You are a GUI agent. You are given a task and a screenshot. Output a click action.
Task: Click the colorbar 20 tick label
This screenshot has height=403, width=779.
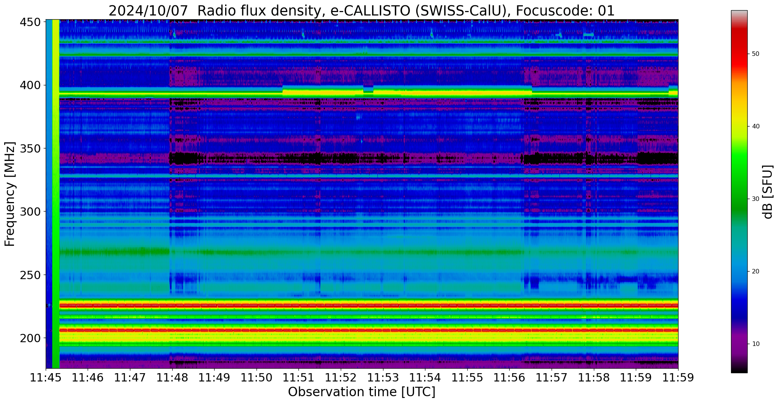756,272
